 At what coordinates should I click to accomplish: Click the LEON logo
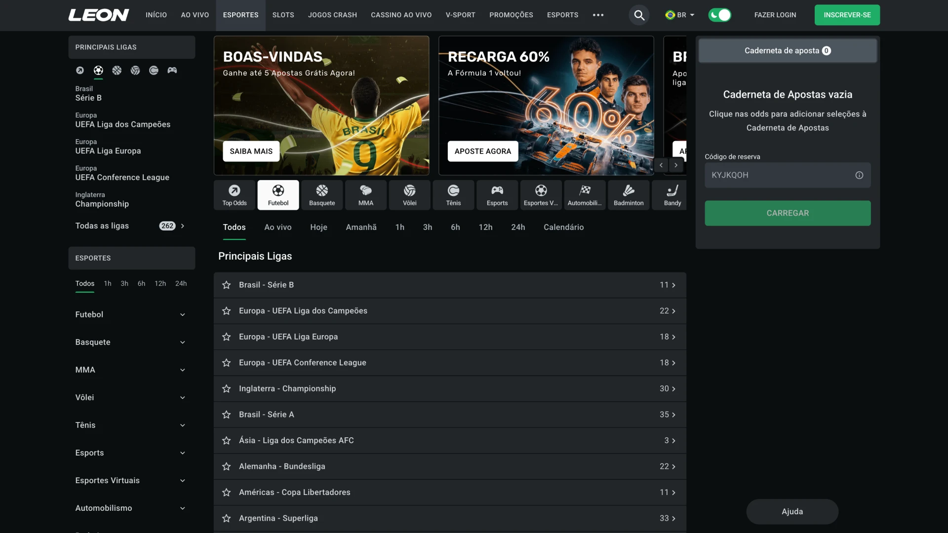(x=99, y=15)
